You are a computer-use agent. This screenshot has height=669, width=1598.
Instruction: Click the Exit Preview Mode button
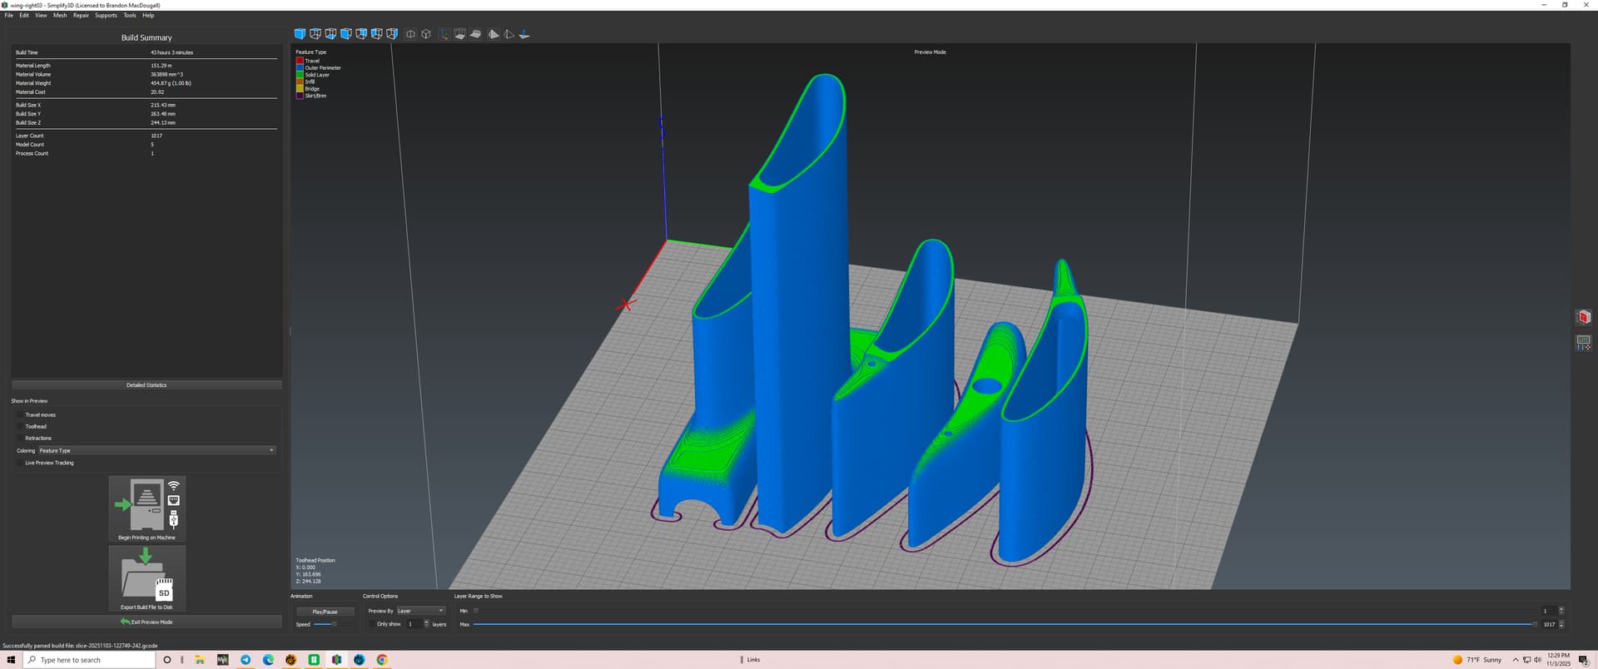[x=146, y=622]
